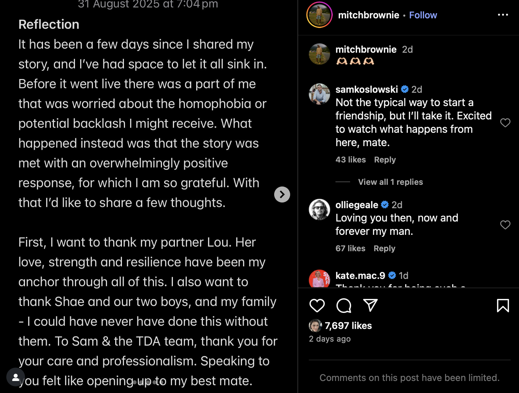Go to the next slide with the arrow
The height and width of the screenshot is (393, 519).
(282, 194)
